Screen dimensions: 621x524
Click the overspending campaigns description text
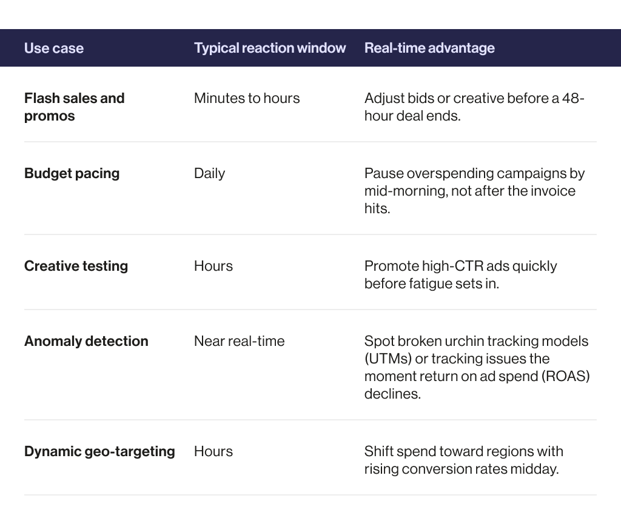(x=474, y=191)
